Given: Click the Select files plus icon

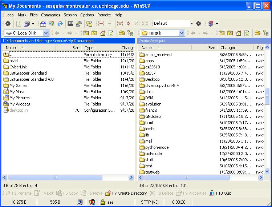Looking at the screenshot, I should coord(101,24).
